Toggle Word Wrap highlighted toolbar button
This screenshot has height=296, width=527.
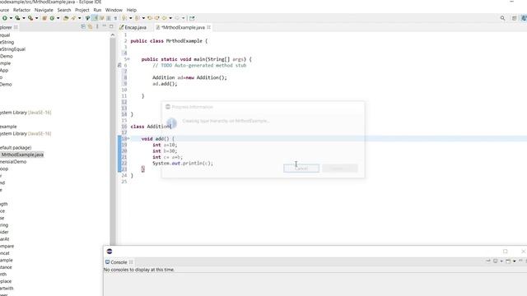pyautogui.click(x=95, y=18)
